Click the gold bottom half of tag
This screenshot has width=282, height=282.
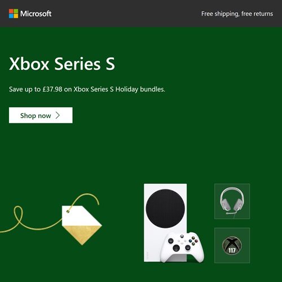coord(82,235)
